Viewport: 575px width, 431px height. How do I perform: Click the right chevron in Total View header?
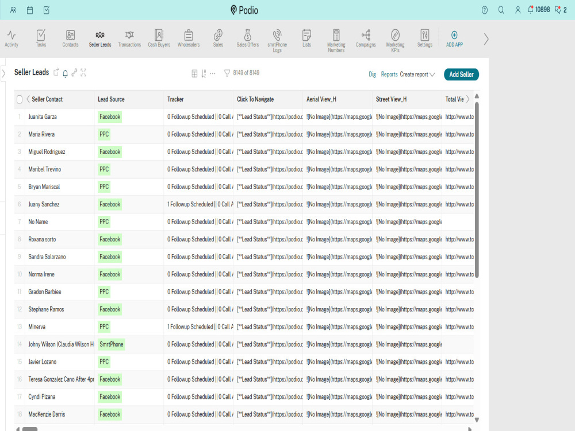(x=467, y=99)
